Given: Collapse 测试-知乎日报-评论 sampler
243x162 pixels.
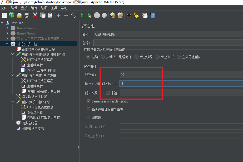Looking at the screenshot, I should pyautogui.click(x=13, y=102).
